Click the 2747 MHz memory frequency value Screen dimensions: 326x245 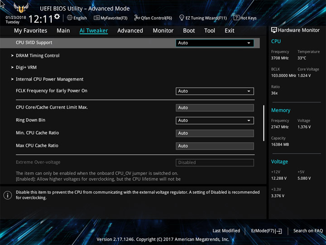pyautogui.click(x=280, y=127)
